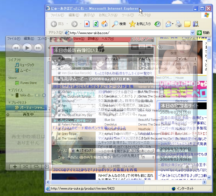Eject the tokix device in iTunes

tap(44, 95)
